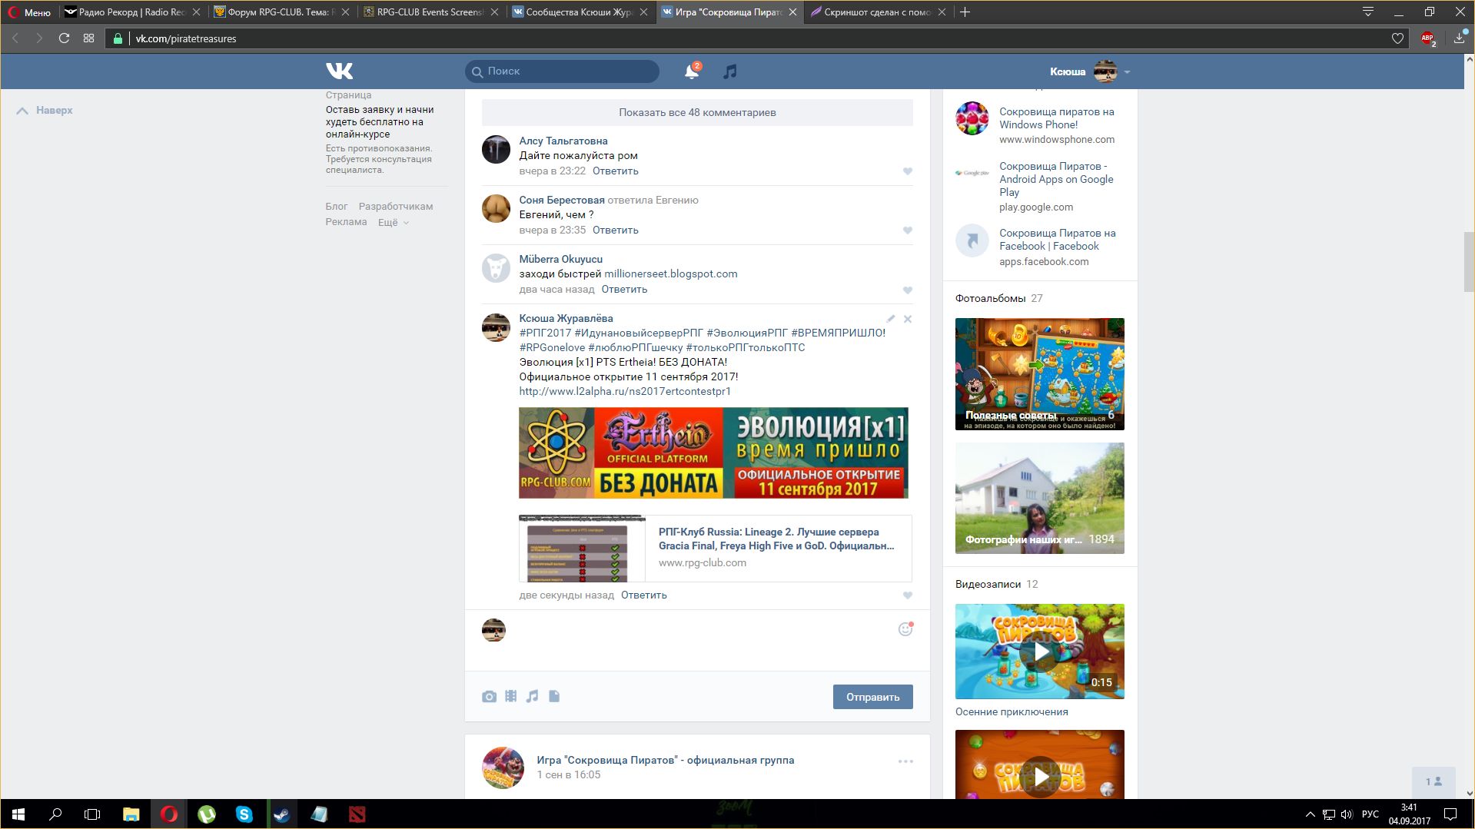
Task: Open the music note icon in header
Action: (729, 71)
